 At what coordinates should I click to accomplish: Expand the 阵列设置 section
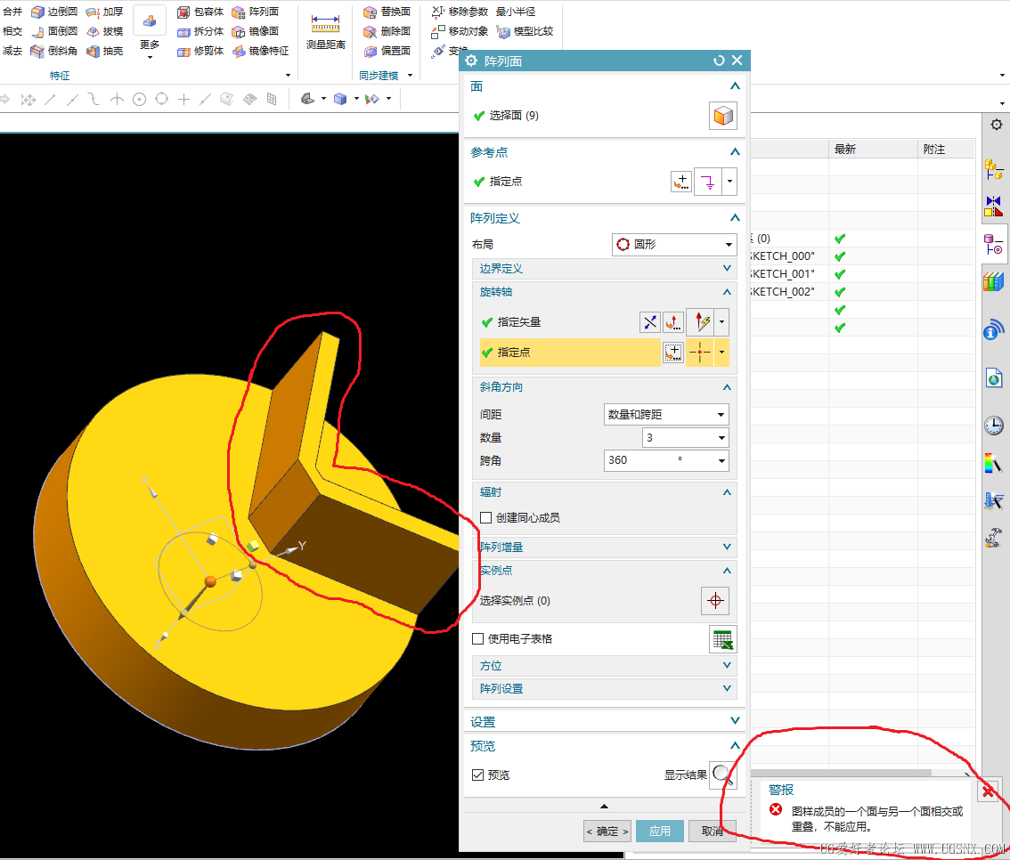pyautogui.click(x=604, y=689)
